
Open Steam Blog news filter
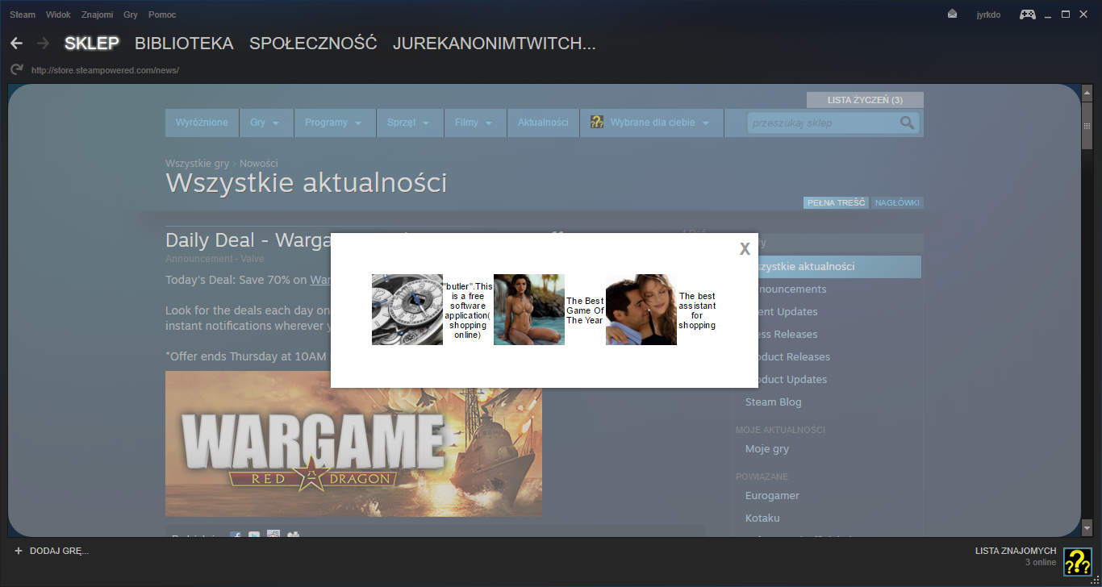click(x=773, y=402)
